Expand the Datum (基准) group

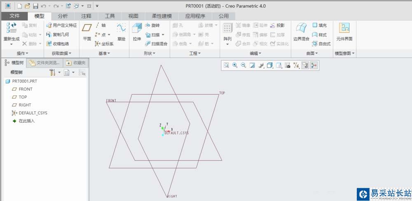(104, 53)
